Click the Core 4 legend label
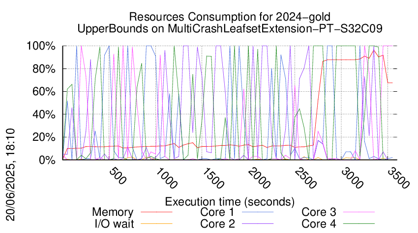 (319, 224)
